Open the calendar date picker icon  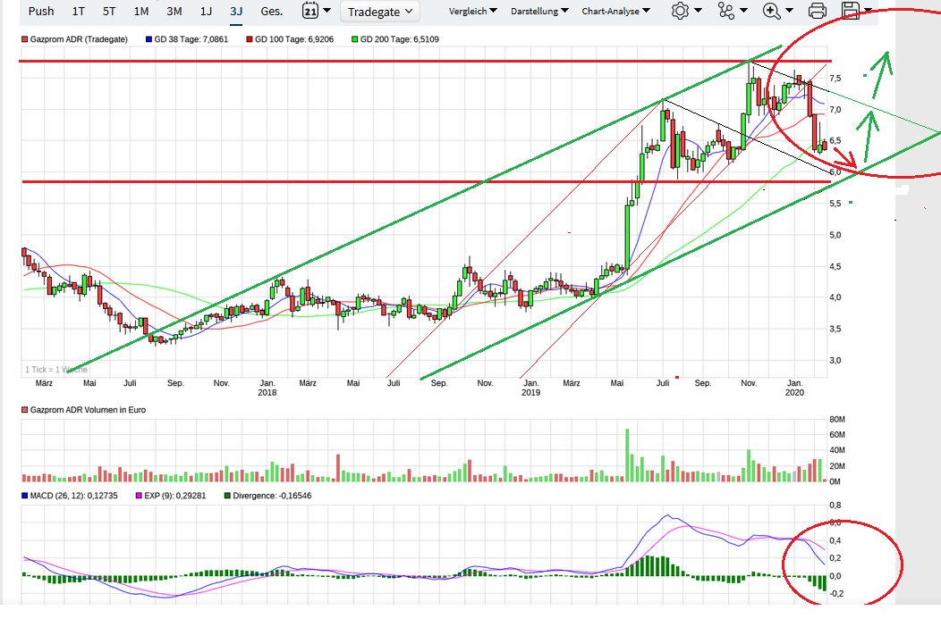click(310, 11)
